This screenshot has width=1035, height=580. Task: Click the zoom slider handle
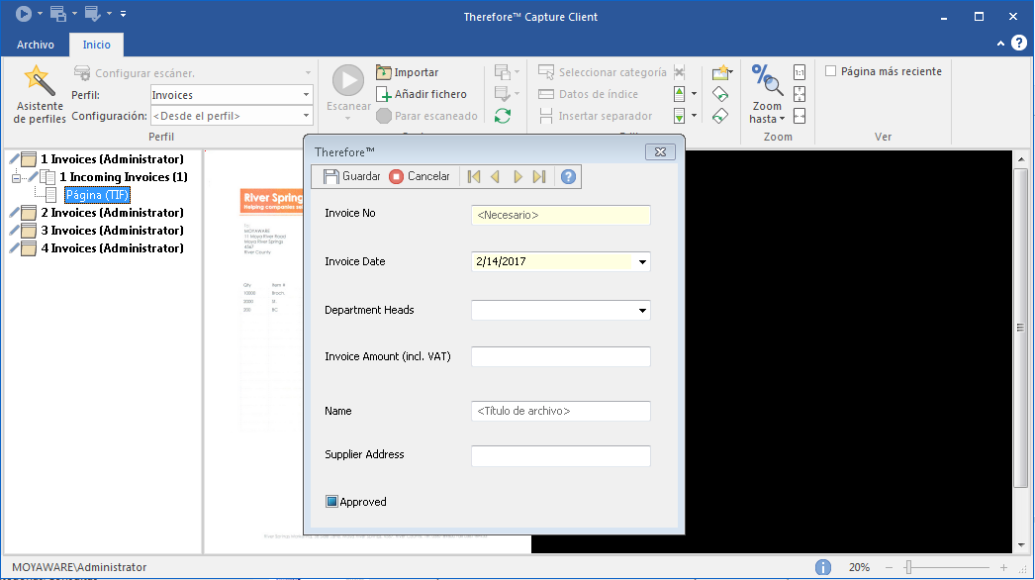909,567
